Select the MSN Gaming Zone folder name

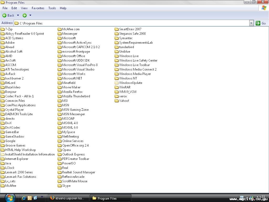(x=75, y=110)
